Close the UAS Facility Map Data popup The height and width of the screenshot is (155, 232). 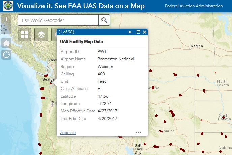[144, 32]
